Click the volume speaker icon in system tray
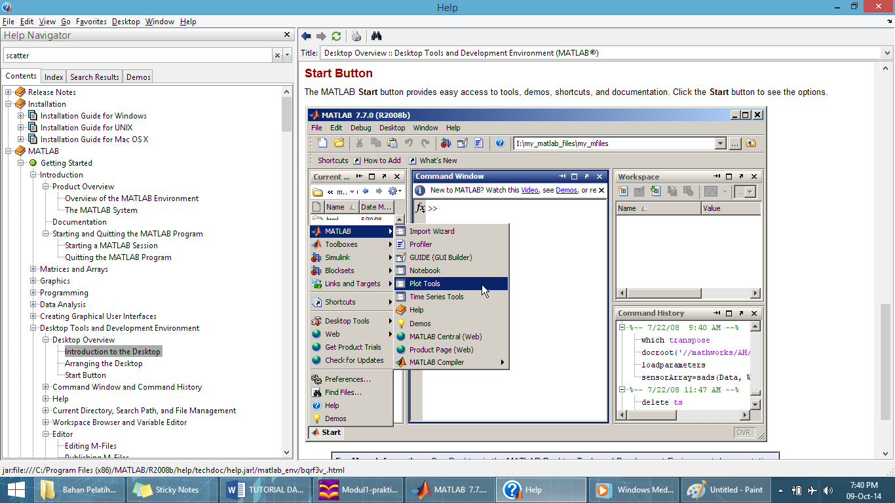 [x=828, y=490]
